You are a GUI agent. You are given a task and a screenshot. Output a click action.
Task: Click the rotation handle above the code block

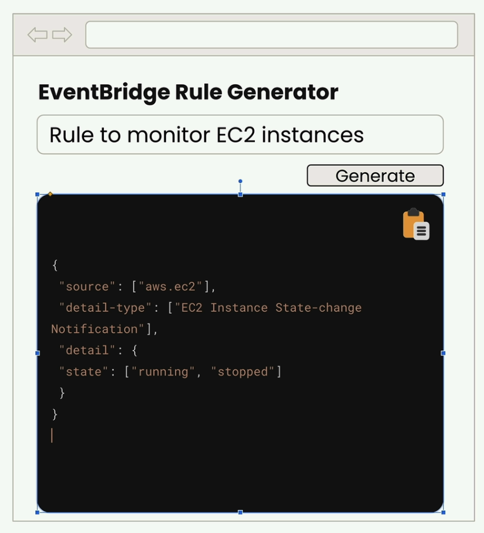click(x=240, y=182)
